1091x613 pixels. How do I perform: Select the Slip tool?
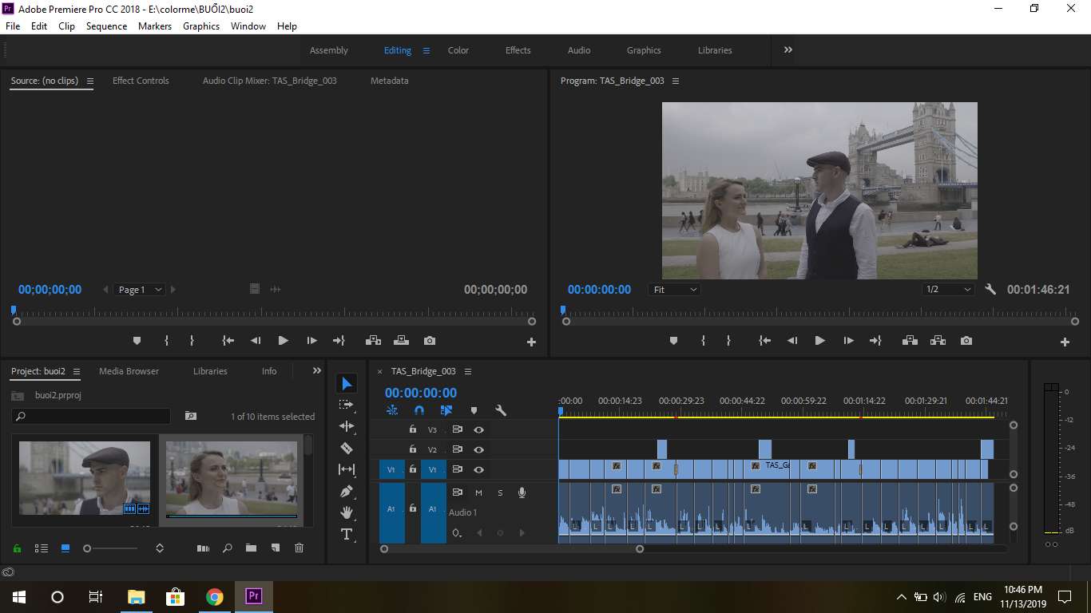(x=347, y=469)
